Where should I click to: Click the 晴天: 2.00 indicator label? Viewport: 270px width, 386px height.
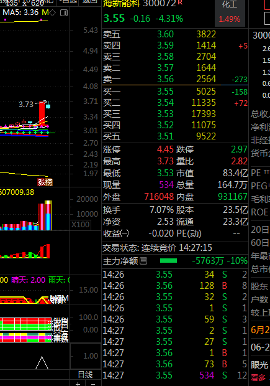tap(28, 280)
